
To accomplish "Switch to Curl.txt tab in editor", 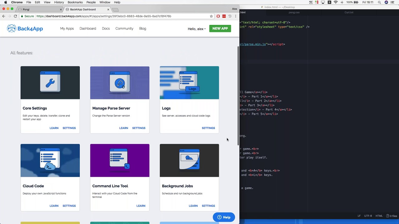I will [349, 12].
